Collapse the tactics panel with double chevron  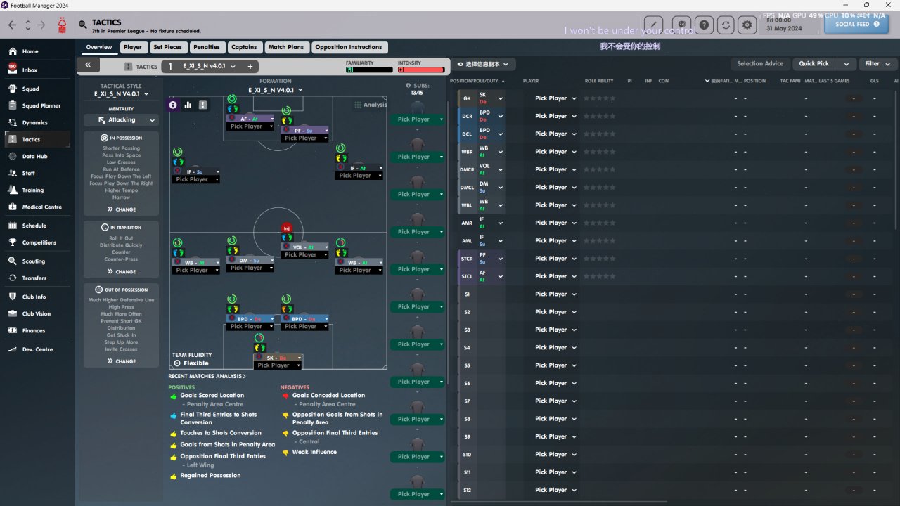pyautogui.click(x=88, y=65)
